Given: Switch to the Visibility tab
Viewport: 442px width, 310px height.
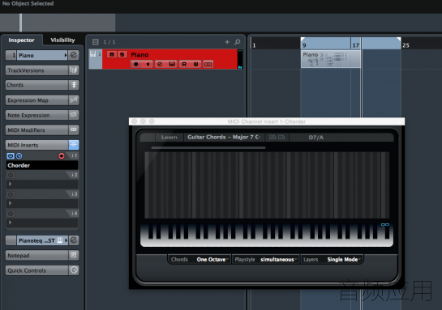Looking at the screenshot, I should click(x=62, y=40).
